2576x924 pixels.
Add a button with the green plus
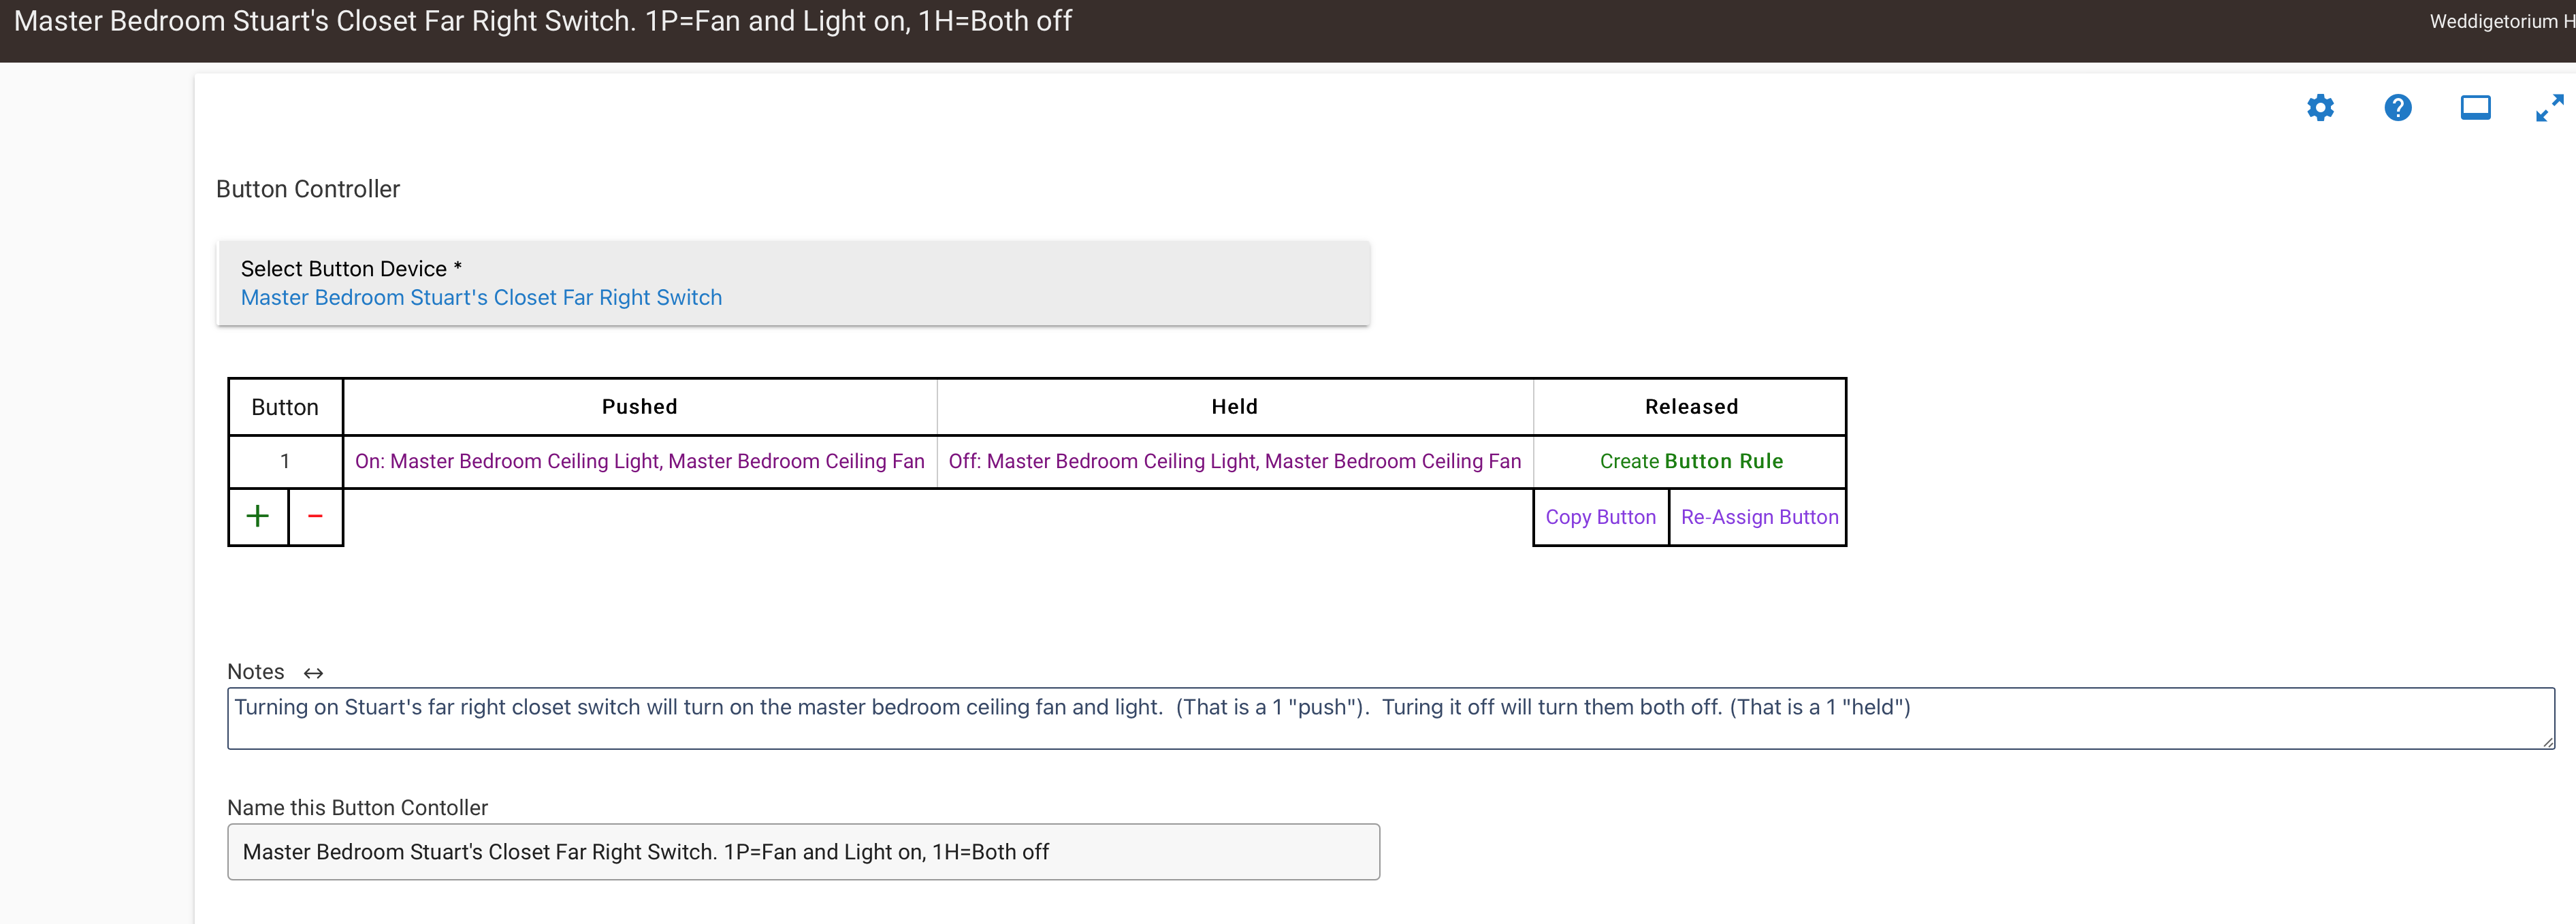(x=258, y=516)
